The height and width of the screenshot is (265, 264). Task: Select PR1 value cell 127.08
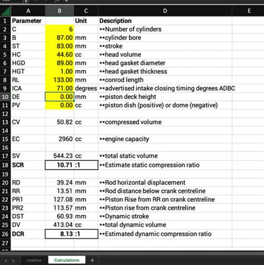click(x=60, y=199)
